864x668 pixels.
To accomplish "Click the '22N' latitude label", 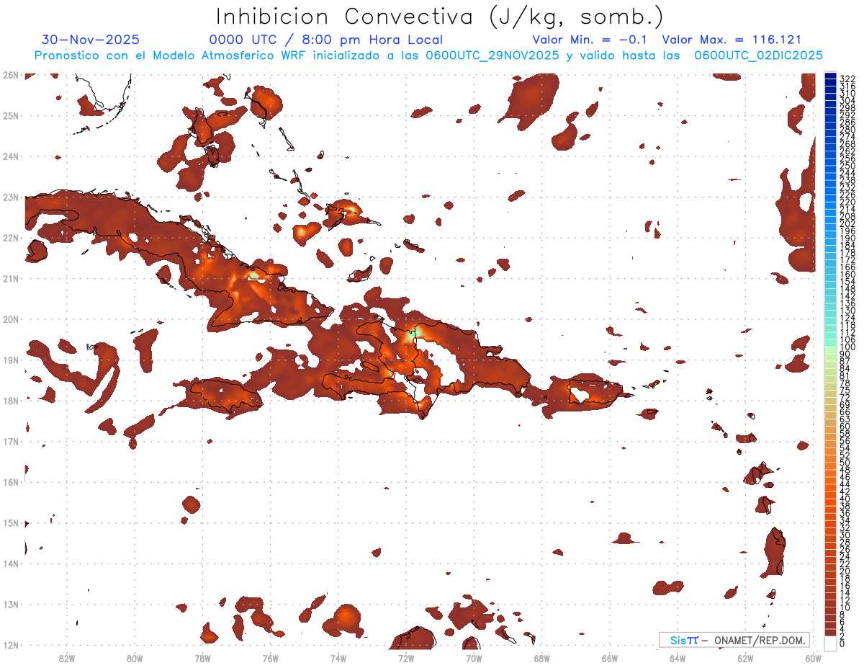I will point(10,237).
